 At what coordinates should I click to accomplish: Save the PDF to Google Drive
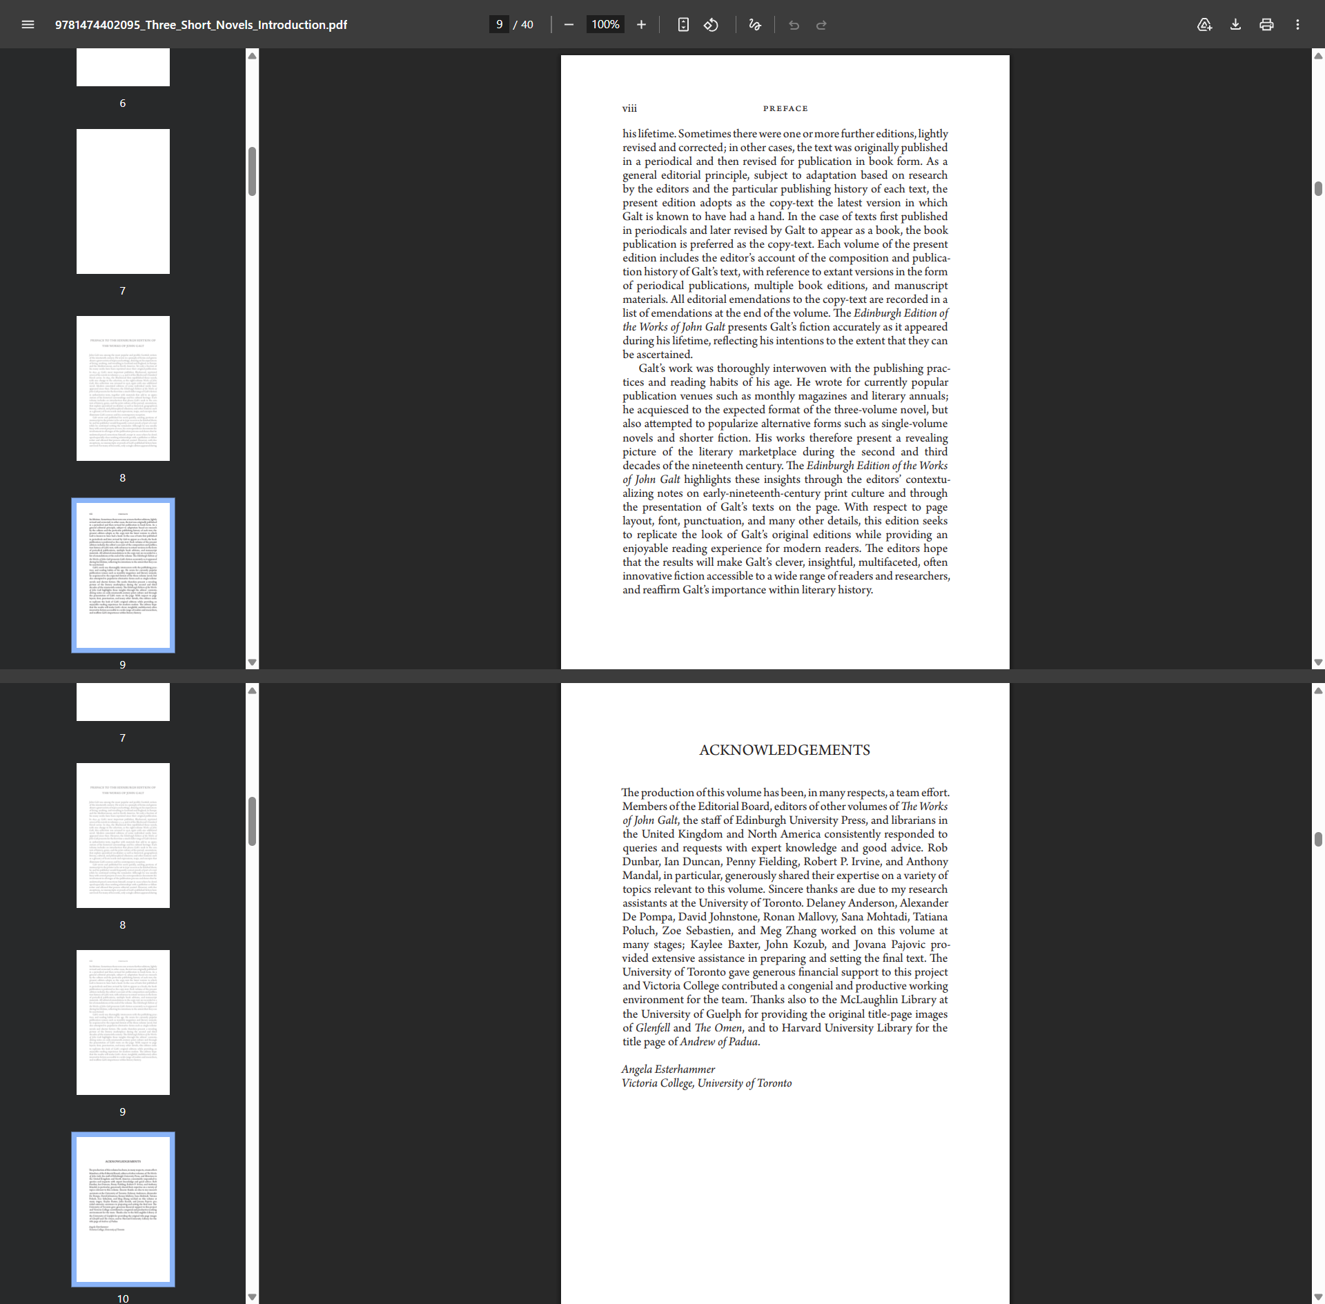click(1204, 25)
